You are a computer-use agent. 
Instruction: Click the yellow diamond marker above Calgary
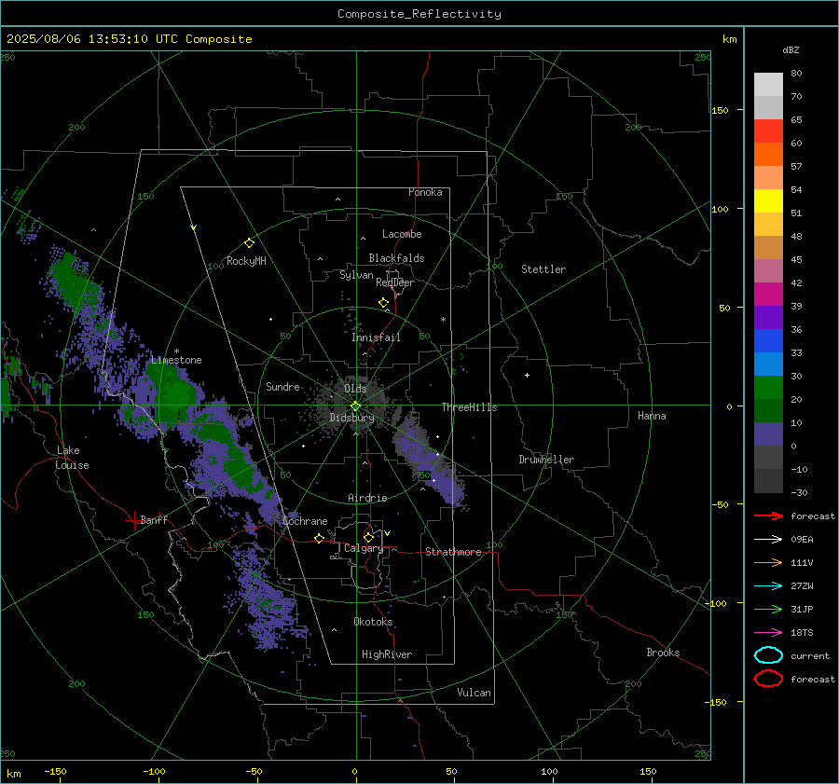(368, 537)
